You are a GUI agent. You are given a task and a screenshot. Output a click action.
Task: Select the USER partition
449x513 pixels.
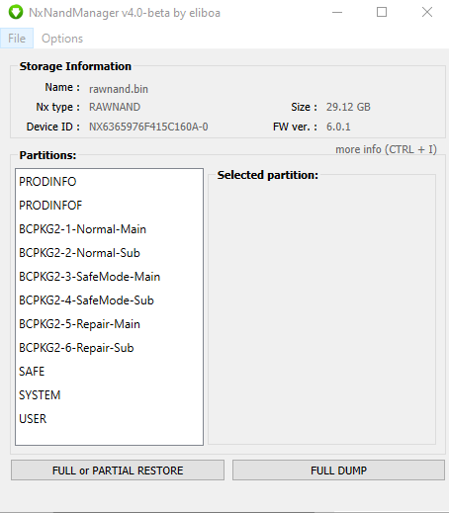pos(109,419)
